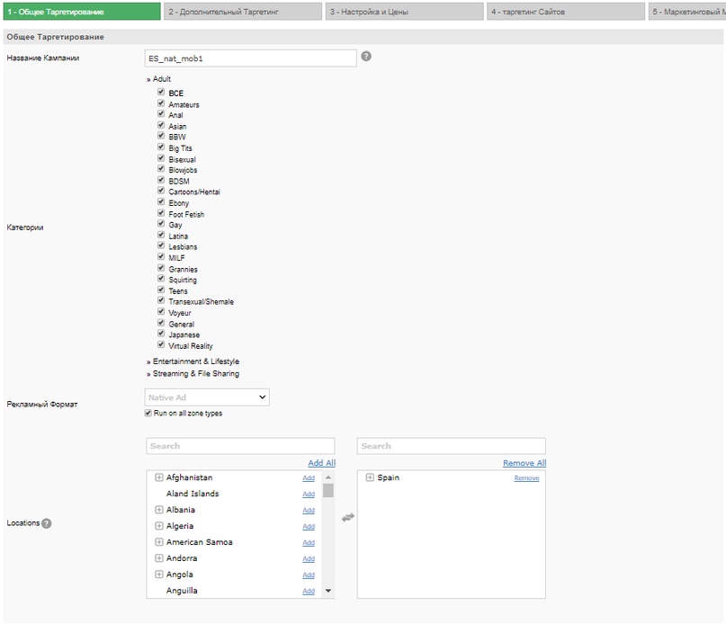
Task: Click location list scroll-up arrow
Action: click(x=328, y=477)
